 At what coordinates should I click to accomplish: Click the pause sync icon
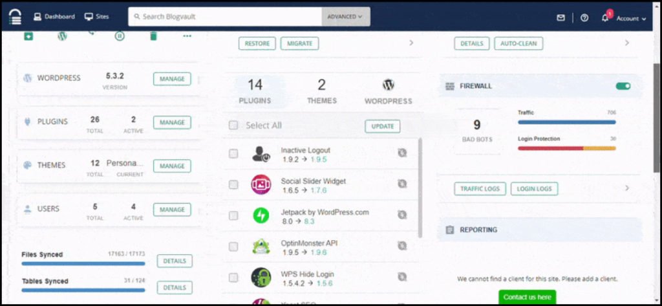pyautogui.click(x=120, y=36)
